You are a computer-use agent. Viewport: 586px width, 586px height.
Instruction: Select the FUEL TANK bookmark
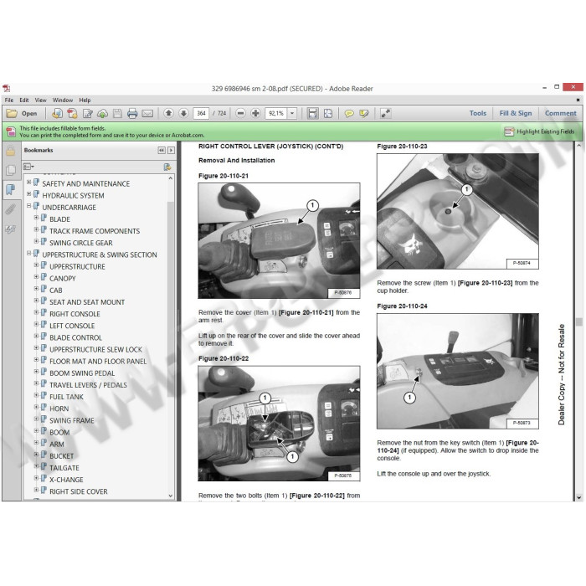[x=66, y=397]
